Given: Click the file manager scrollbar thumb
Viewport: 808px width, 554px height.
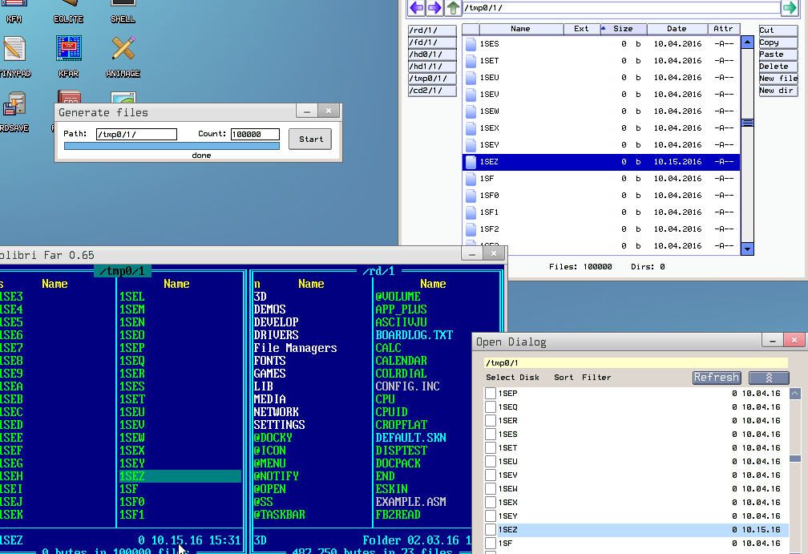Looking at the screenshot, I should tap(747, 123).
